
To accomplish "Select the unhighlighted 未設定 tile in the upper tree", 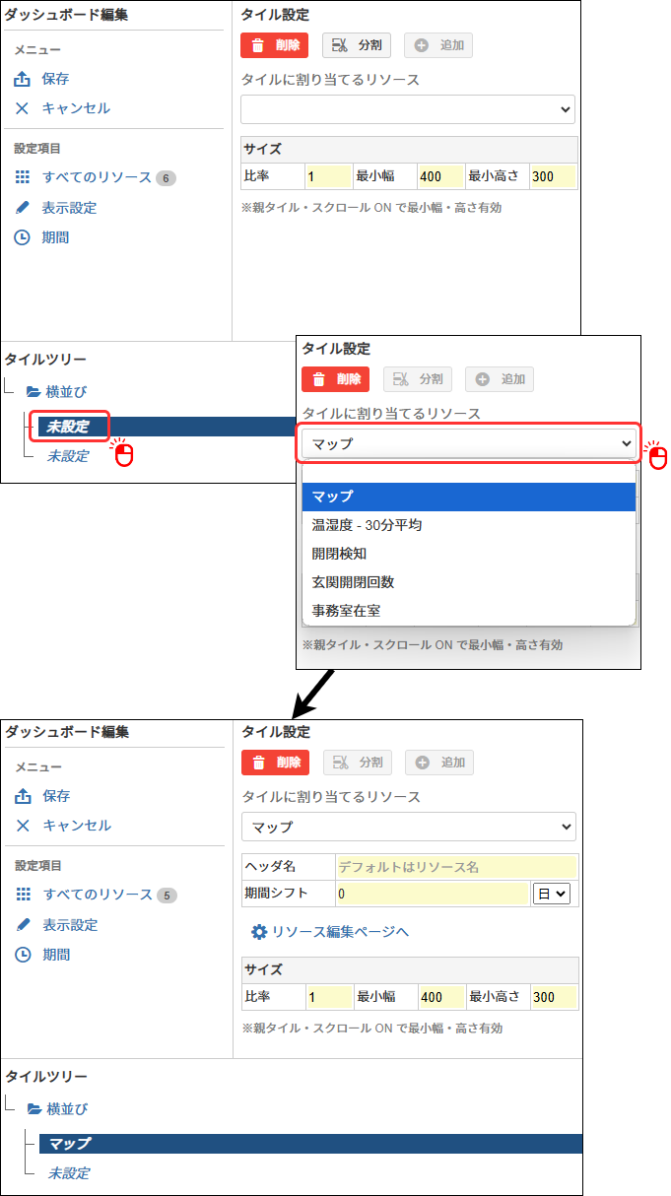I will tap(68, 456).
